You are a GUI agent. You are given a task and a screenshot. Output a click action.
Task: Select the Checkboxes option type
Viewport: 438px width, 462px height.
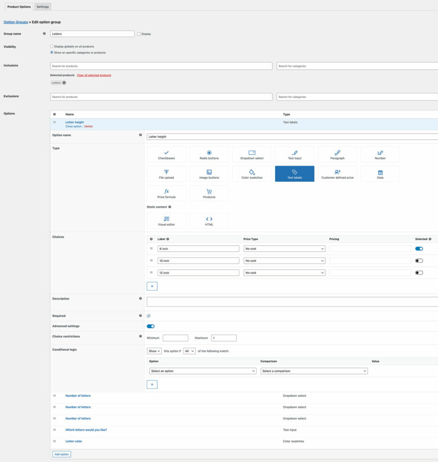[166, 154]
